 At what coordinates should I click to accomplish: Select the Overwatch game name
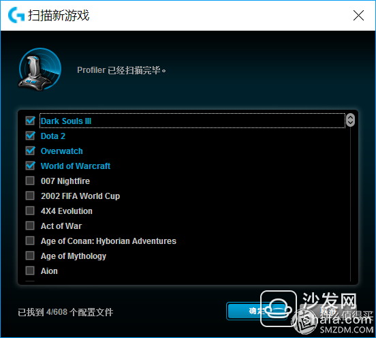tap(61, 151)
